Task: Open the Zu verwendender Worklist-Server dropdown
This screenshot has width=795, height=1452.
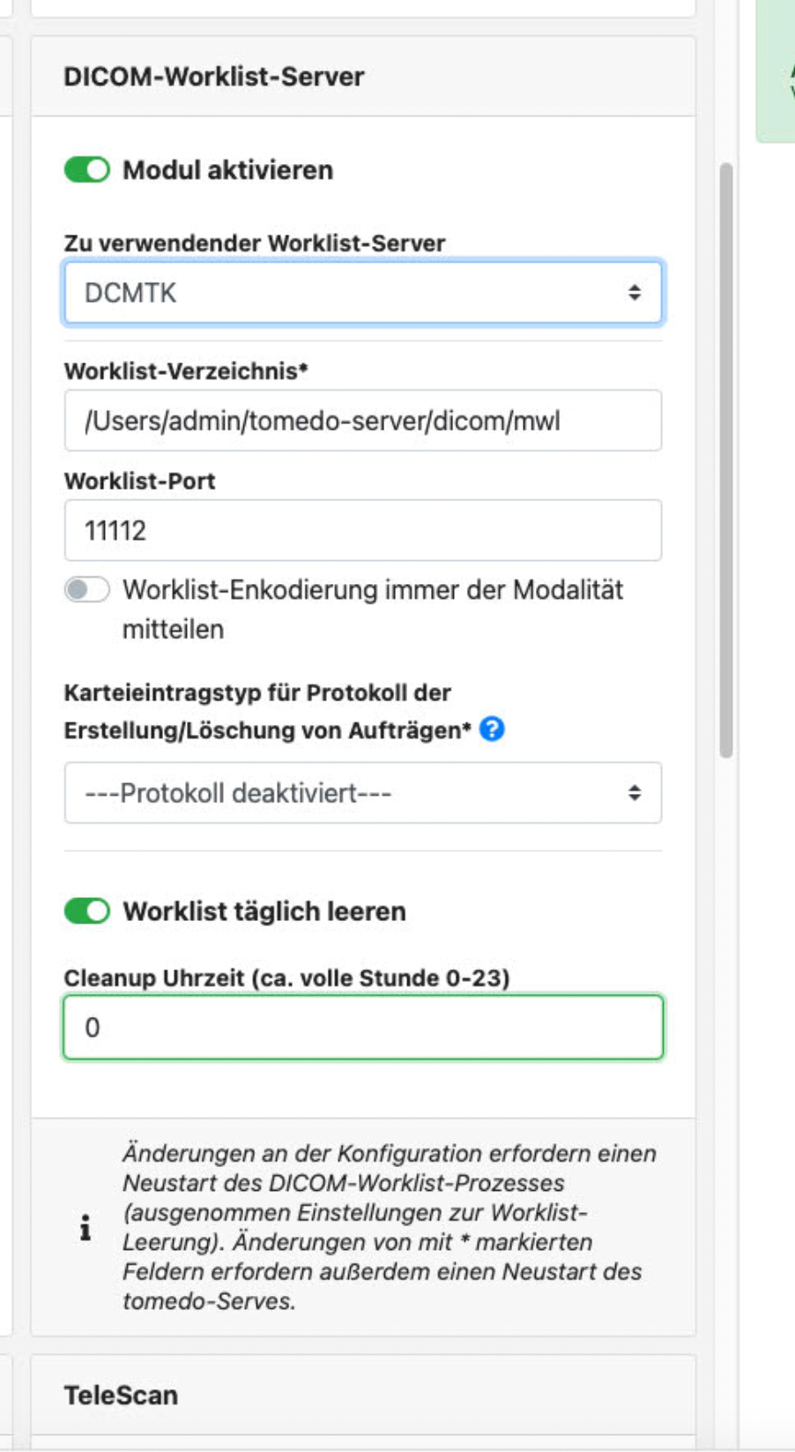Action: coord(363,293)
